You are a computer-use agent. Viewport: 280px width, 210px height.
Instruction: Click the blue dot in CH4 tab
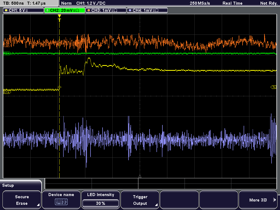[130, 10]
